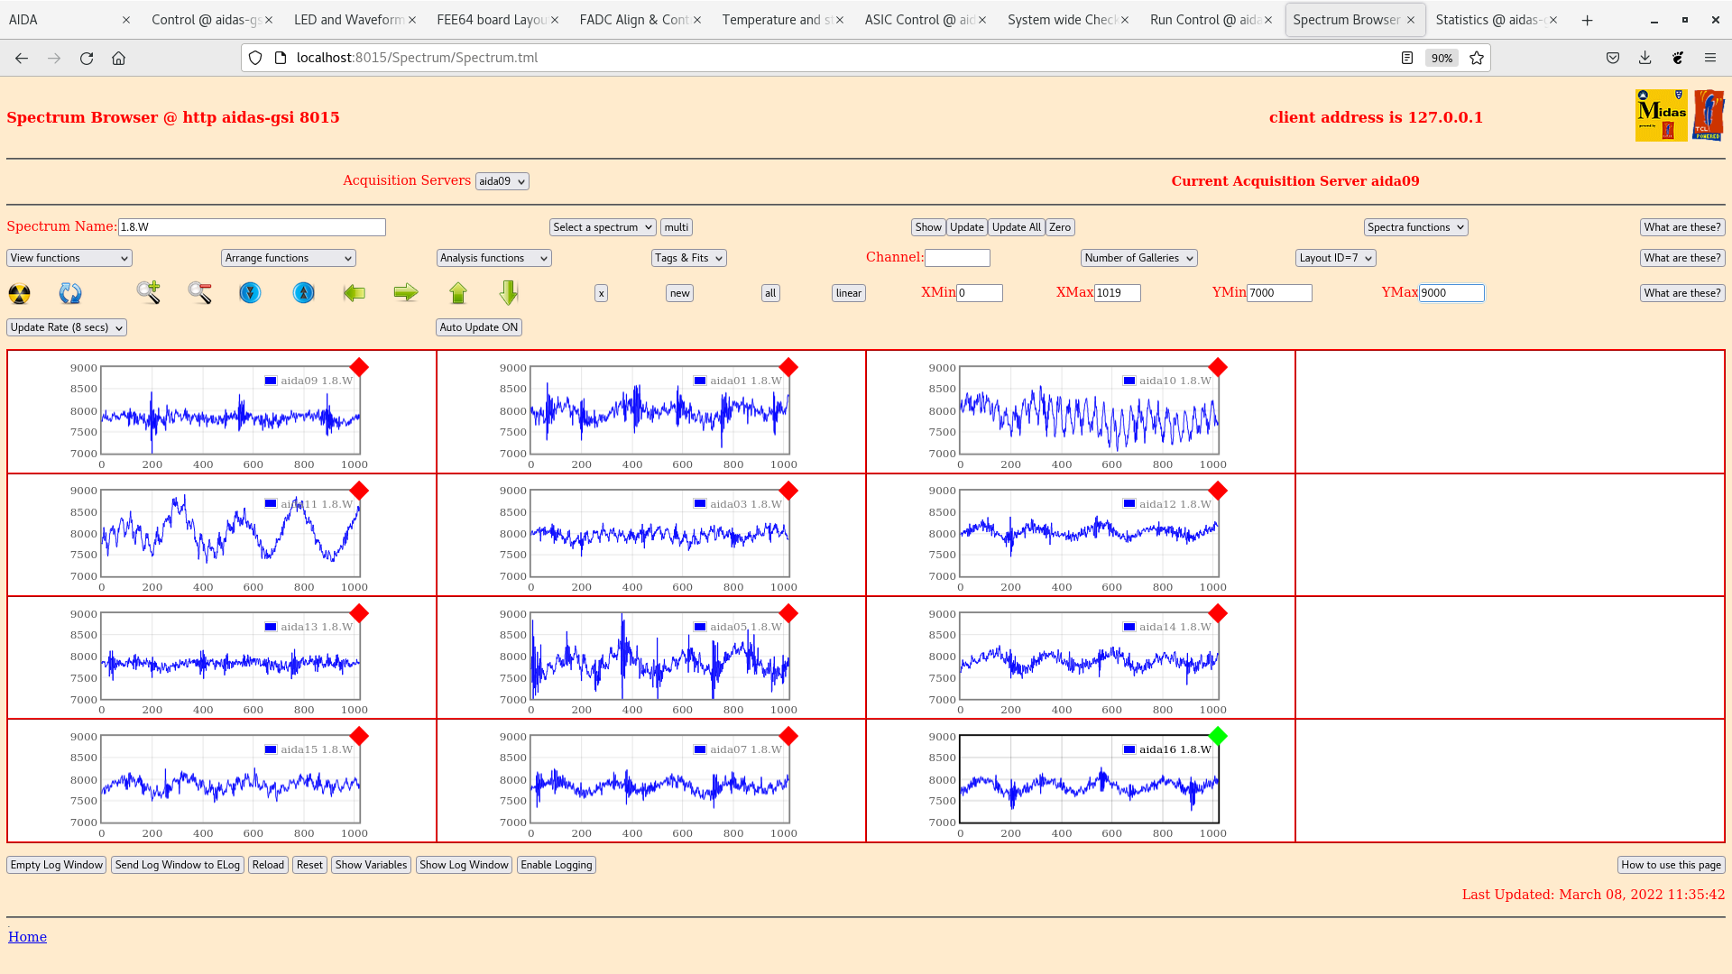Click the red diamond marker on aida03 plot
The width and height of the screenshot is (1732, 974).
point(788,491)
